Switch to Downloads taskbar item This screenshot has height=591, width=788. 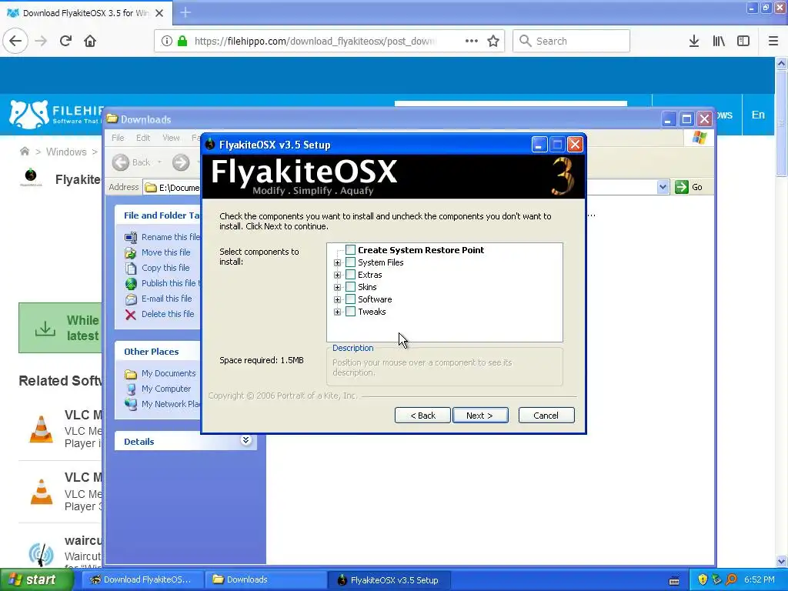(265, 579)
